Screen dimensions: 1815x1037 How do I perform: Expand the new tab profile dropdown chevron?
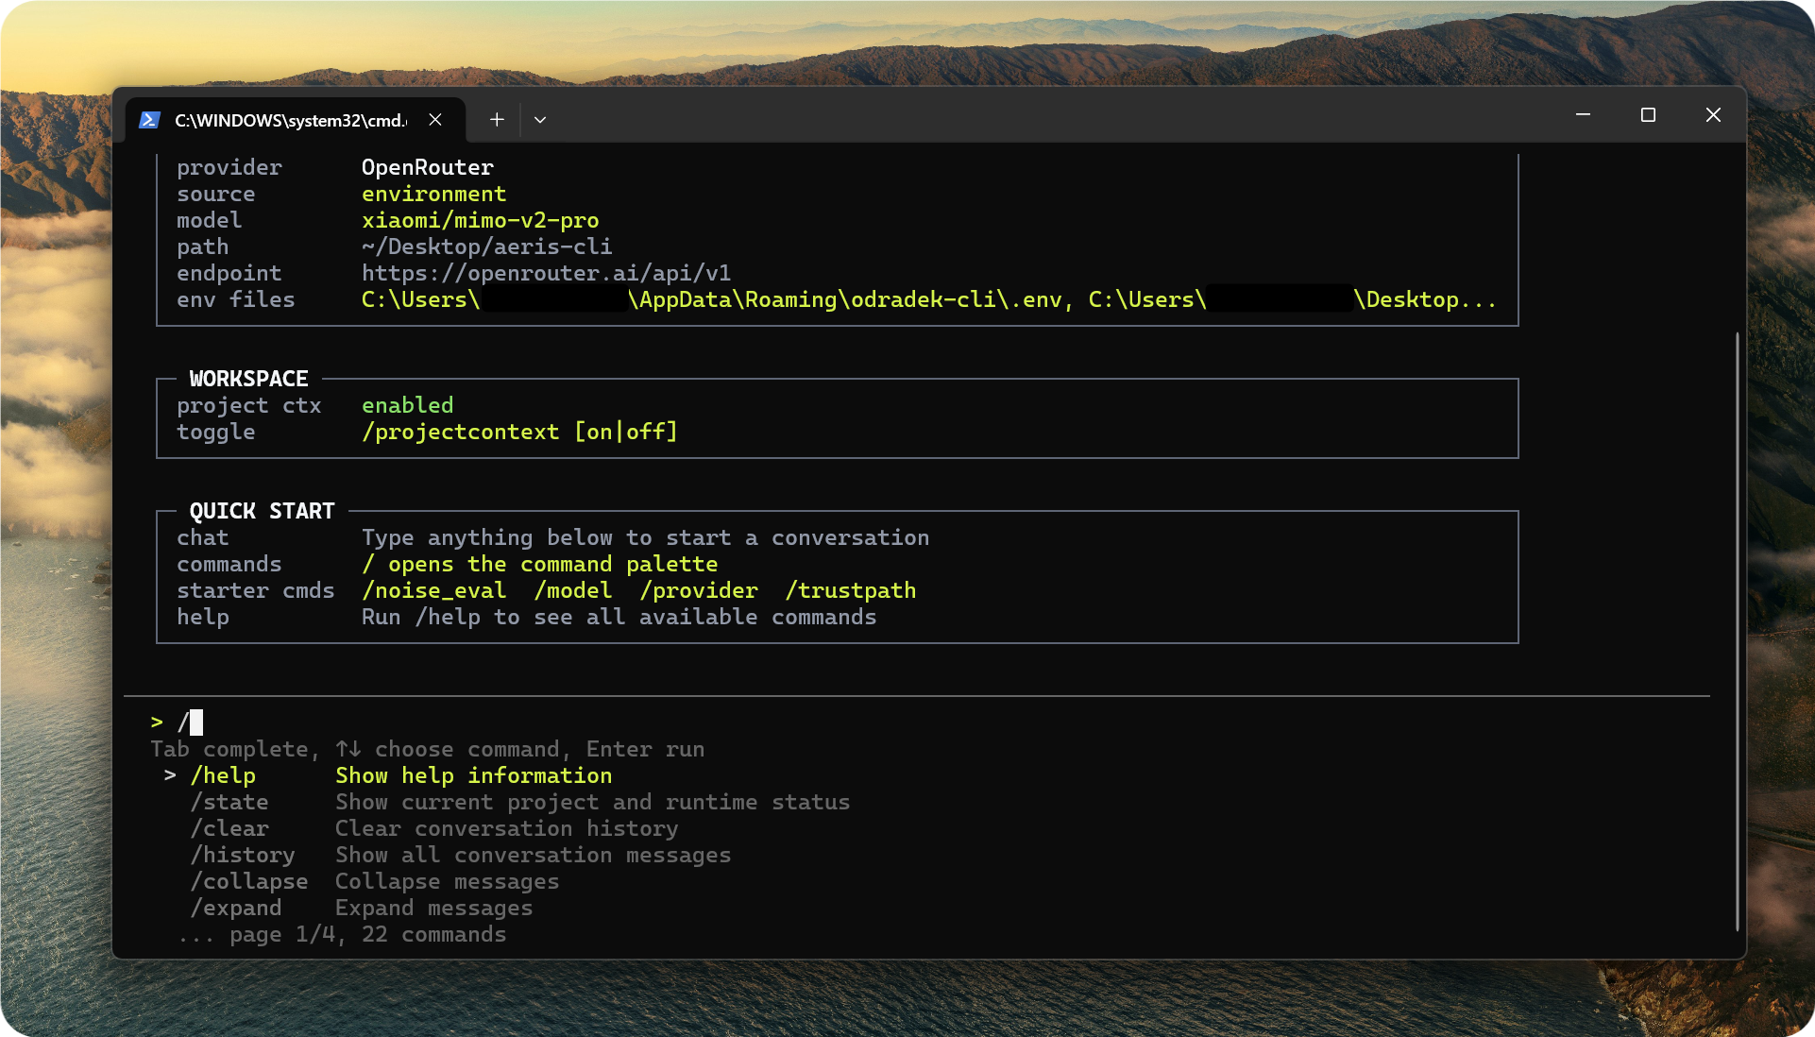[540, 120]
